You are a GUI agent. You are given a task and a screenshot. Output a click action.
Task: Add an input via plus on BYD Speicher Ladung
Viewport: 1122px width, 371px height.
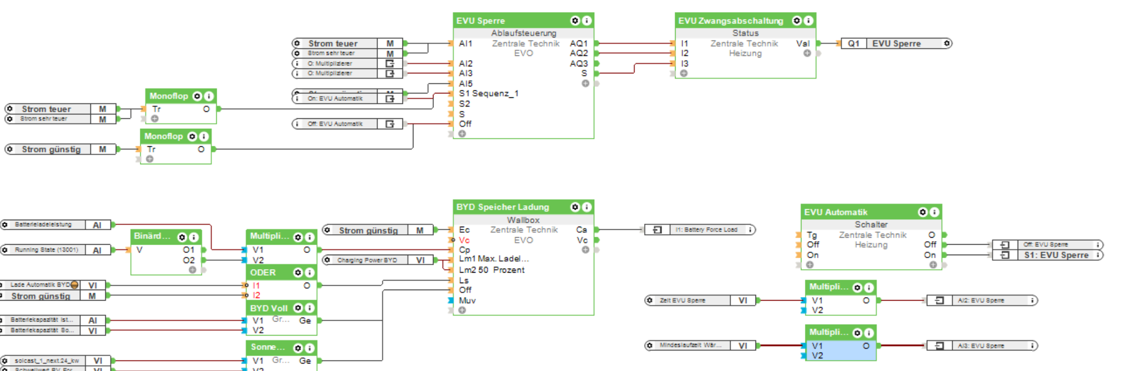[462, 311]
